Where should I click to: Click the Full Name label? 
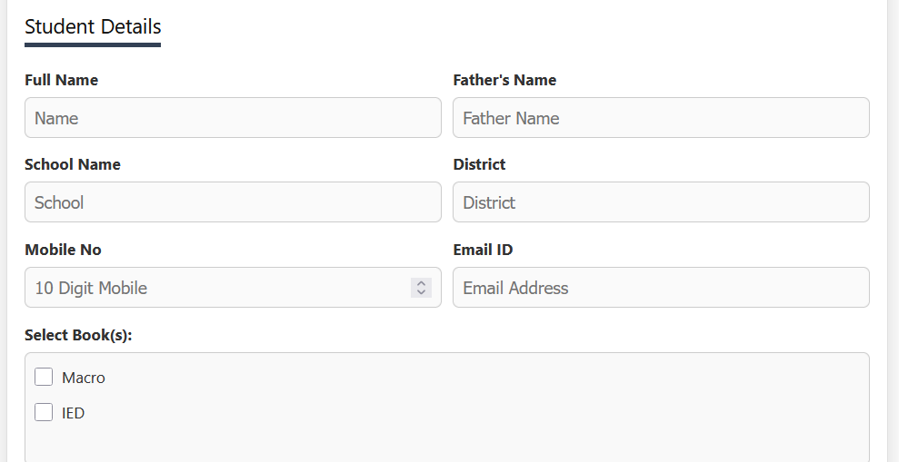61,80
